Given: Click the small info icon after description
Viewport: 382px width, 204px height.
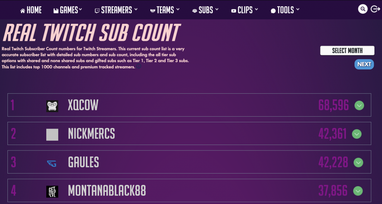Looking at the screenshot, I should [x=139, y=66].
